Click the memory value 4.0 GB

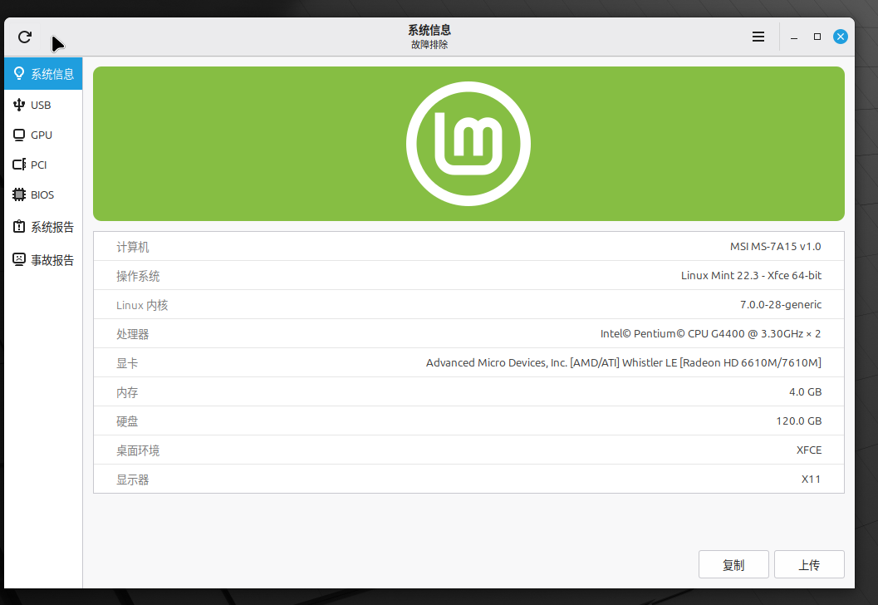tap(805, 392)
